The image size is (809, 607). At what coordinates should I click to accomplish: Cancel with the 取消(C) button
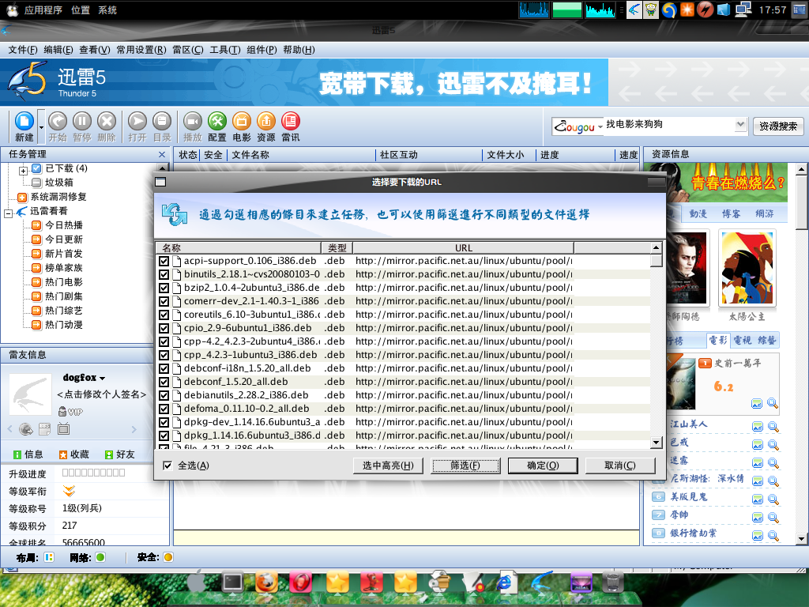620,466
